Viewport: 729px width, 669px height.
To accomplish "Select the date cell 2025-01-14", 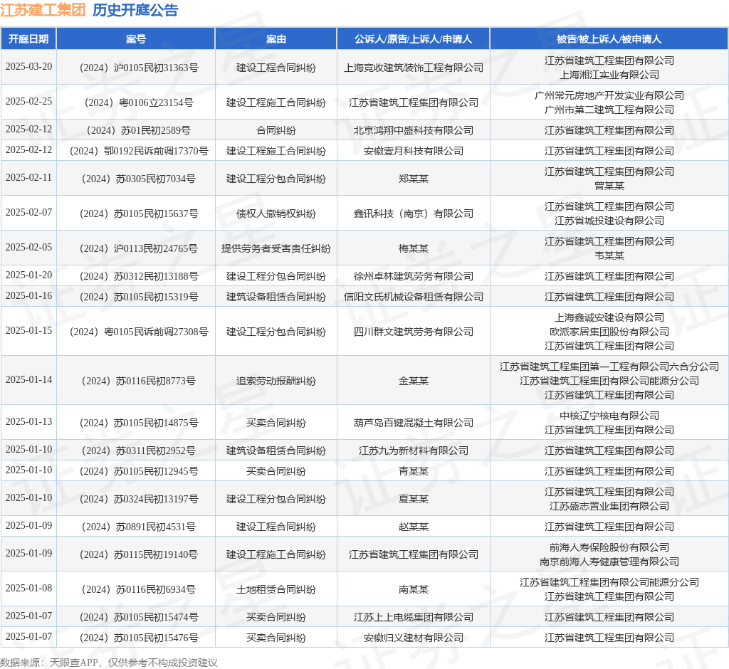I will 28,380.
